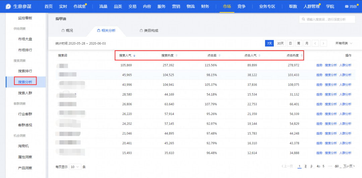The width and height of the screenshot is (362, 178).
Task: Select 搜索分析 in the sidebar
Action: [25, 82]
